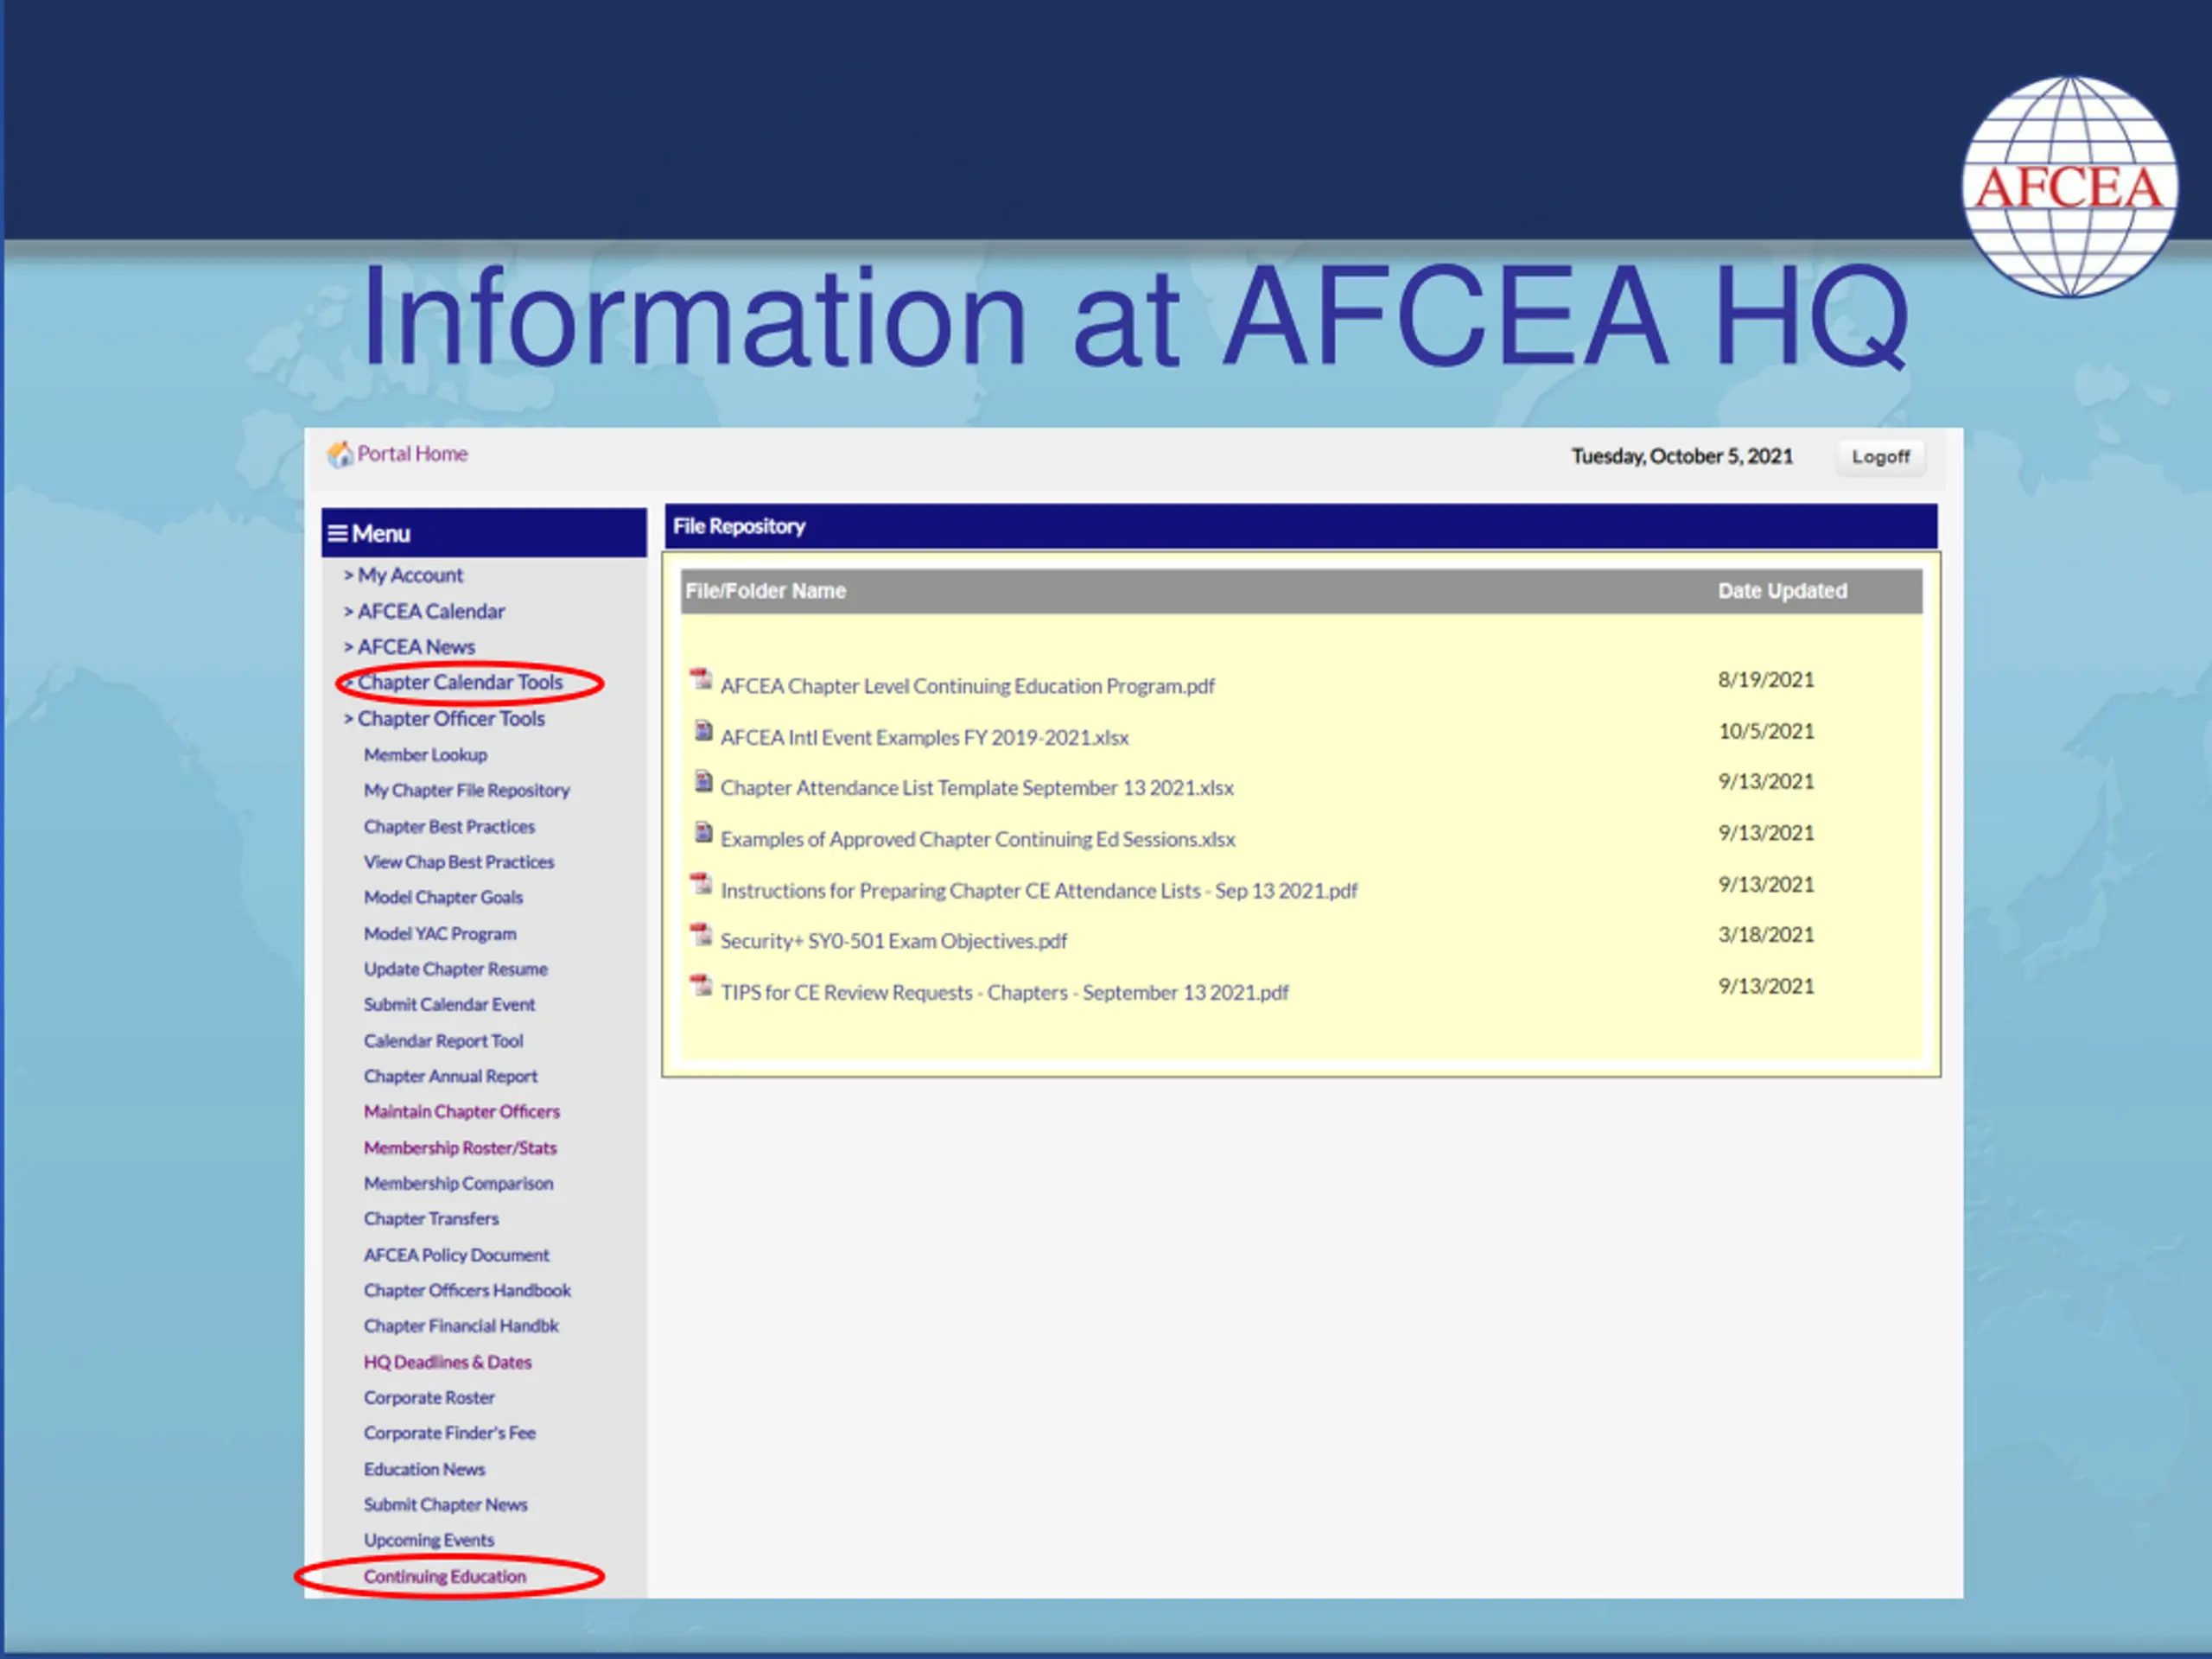
Task: Open Instructions for Preparing Chapter CE Attendance Lists pdf
Action: pyautogui.click(x=1039, y=890)
